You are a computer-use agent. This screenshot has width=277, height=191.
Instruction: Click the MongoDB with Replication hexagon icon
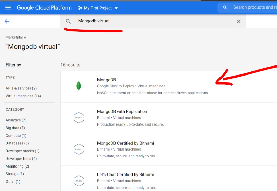point(79,118)
